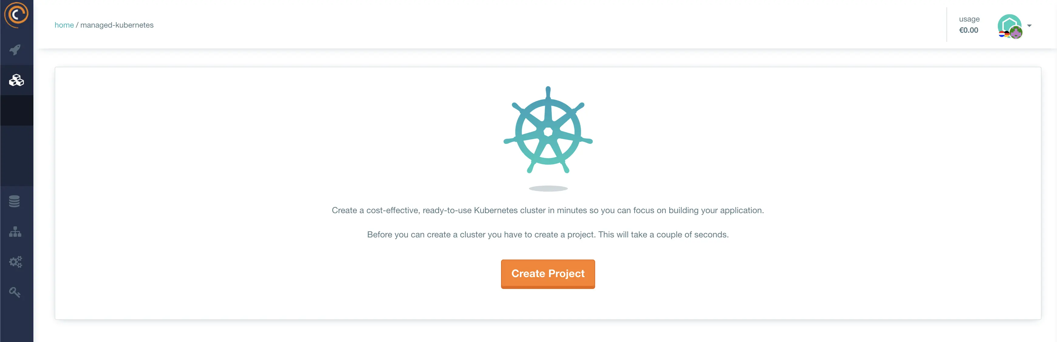Click the user avatar icon
The height and width of the screenshot is (342, 1057).
1010,26
